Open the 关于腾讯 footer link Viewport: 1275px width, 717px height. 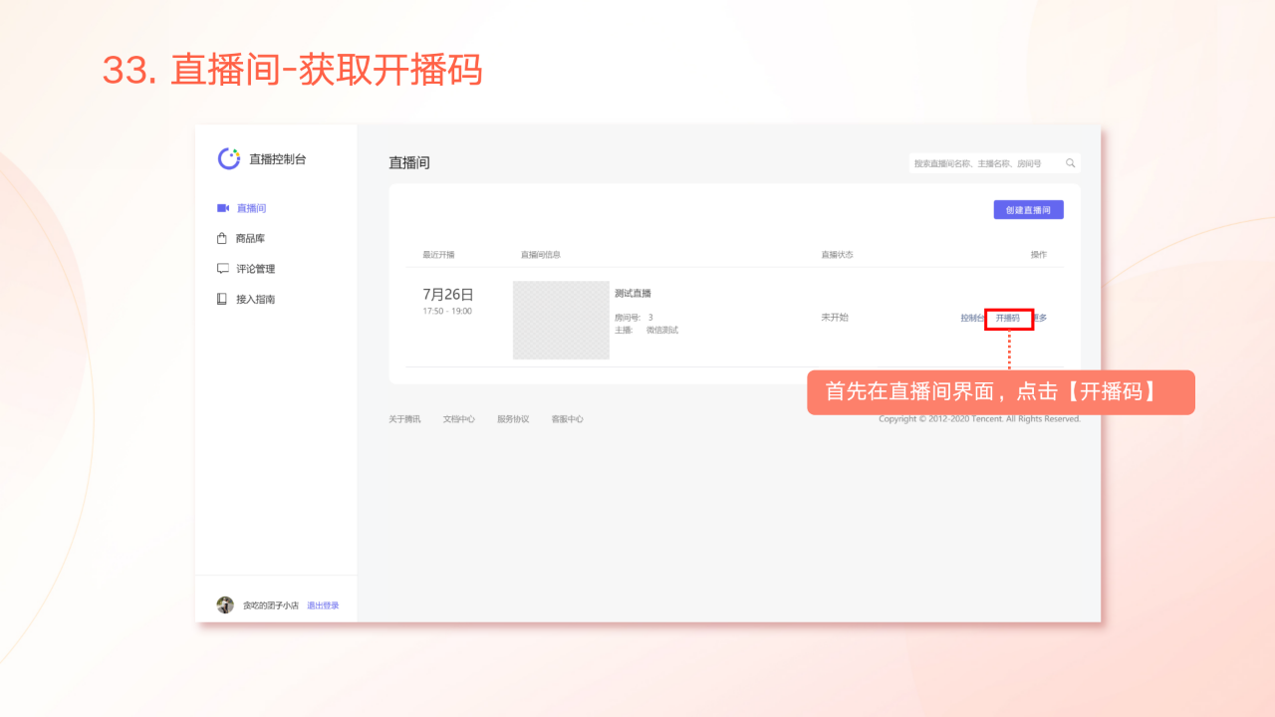404,419
